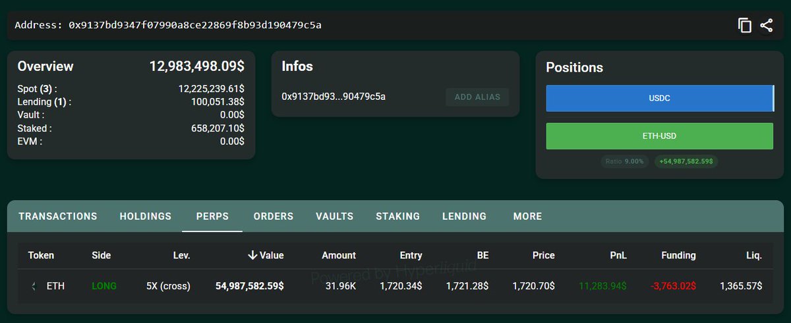Click the LONG side cell
The image size is (791, 323).
click(x=104, y=286)
